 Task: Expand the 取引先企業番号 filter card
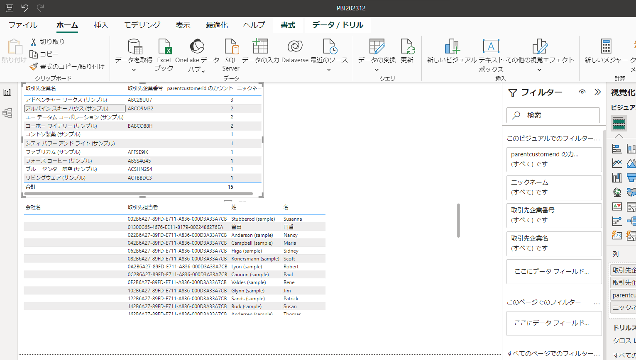(x=554, y=215)
